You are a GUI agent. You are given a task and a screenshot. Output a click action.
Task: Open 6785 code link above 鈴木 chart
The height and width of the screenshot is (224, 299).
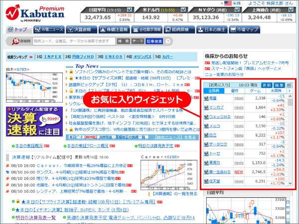point(22,69)
